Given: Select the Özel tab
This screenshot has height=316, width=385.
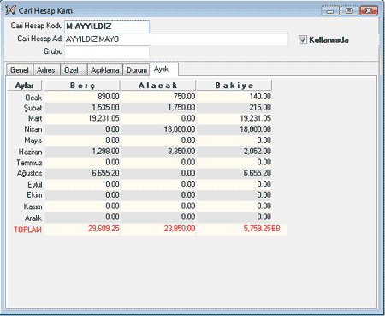Looking at the screenshot, I should coord(74,70).
